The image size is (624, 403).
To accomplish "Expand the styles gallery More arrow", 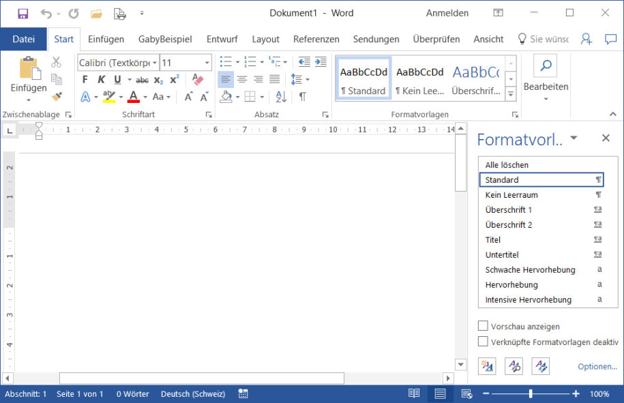I will tap(511, 94).
